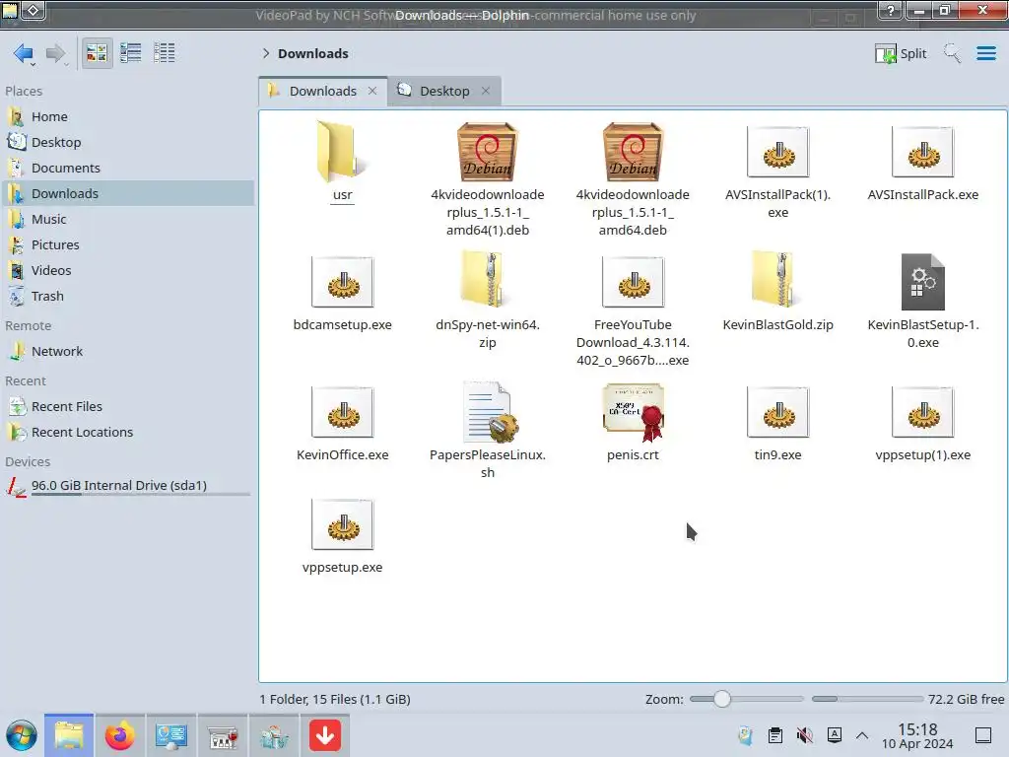This screenshot has width=1009, height=757.
Task: Go back with the blue back arrow
Action: 24,53
